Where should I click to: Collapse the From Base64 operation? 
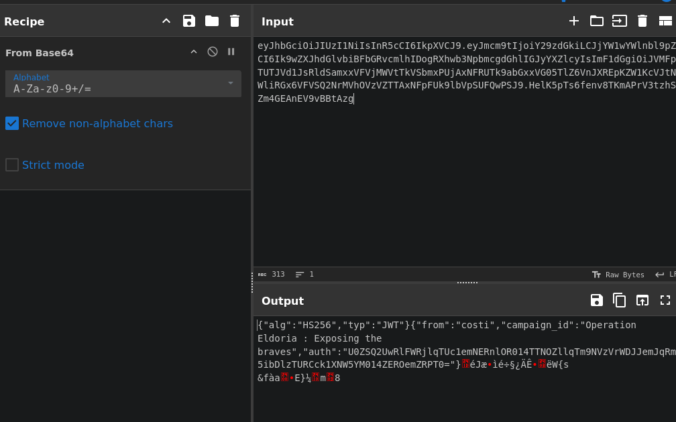click(194, 52)
